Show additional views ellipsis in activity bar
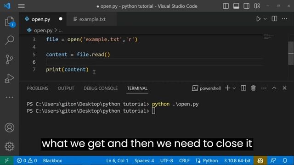The width and height of the screenshot is (294, 165). point(9,97)
